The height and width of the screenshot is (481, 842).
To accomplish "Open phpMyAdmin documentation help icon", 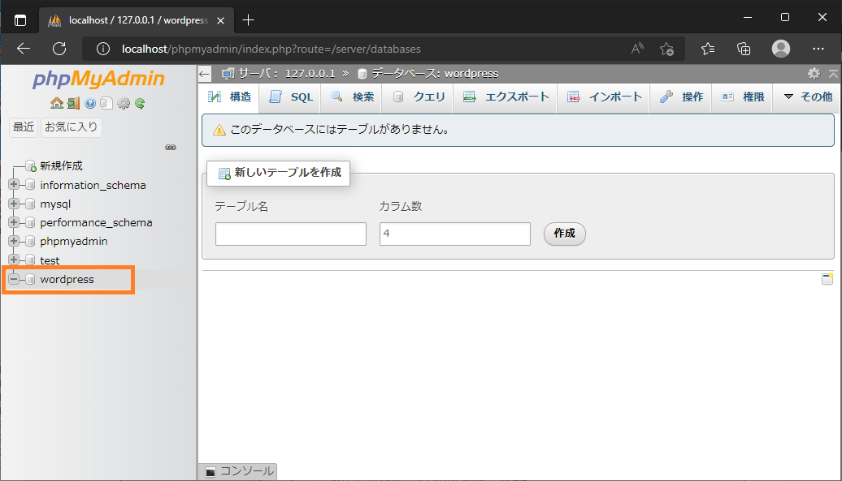I will pyautogui.click(x=90, y=103).
